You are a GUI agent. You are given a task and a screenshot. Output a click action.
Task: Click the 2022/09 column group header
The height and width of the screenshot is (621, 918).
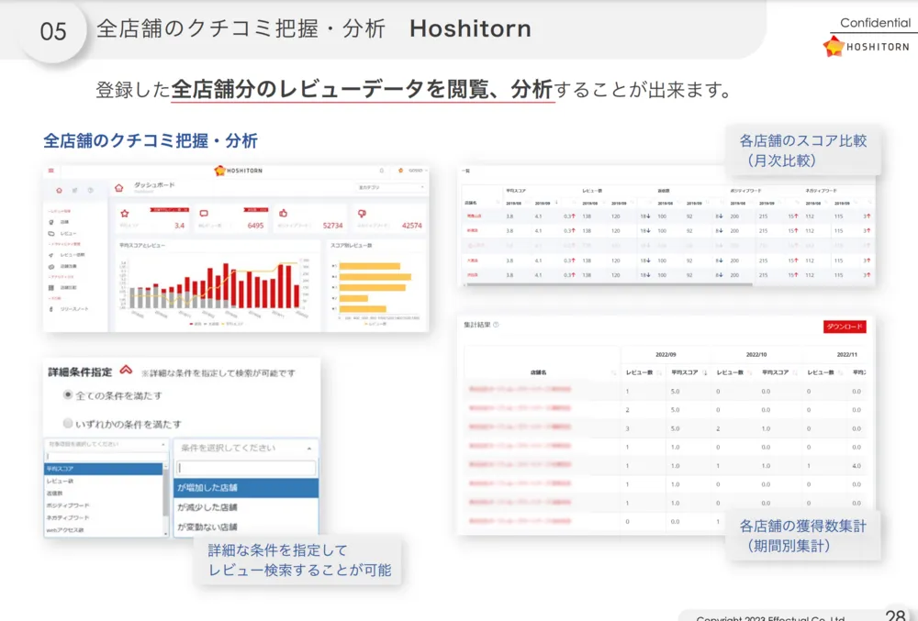point(666,355)
